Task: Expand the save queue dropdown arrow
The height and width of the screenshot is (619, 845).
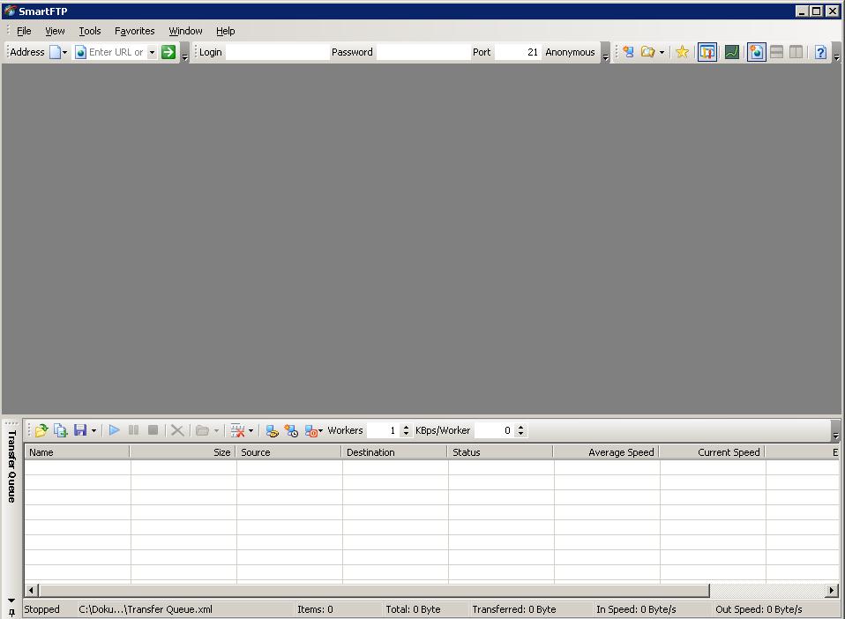Action: (x=93, y=431)
